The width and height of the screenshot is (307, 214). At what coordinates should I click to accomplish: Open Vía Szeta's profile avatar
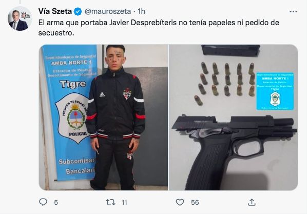point(20,19)
